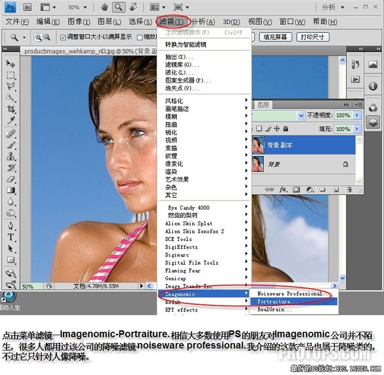Toggle lock transparent pixels on layer

(x=259, y=128)
